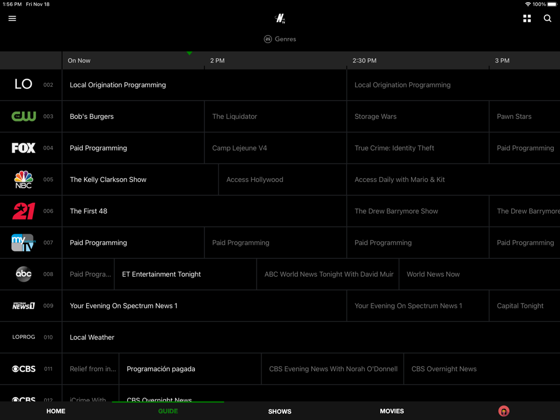560x420 pixels.
Task: Open Pawn Stars listing
Action: pos(525,116)
